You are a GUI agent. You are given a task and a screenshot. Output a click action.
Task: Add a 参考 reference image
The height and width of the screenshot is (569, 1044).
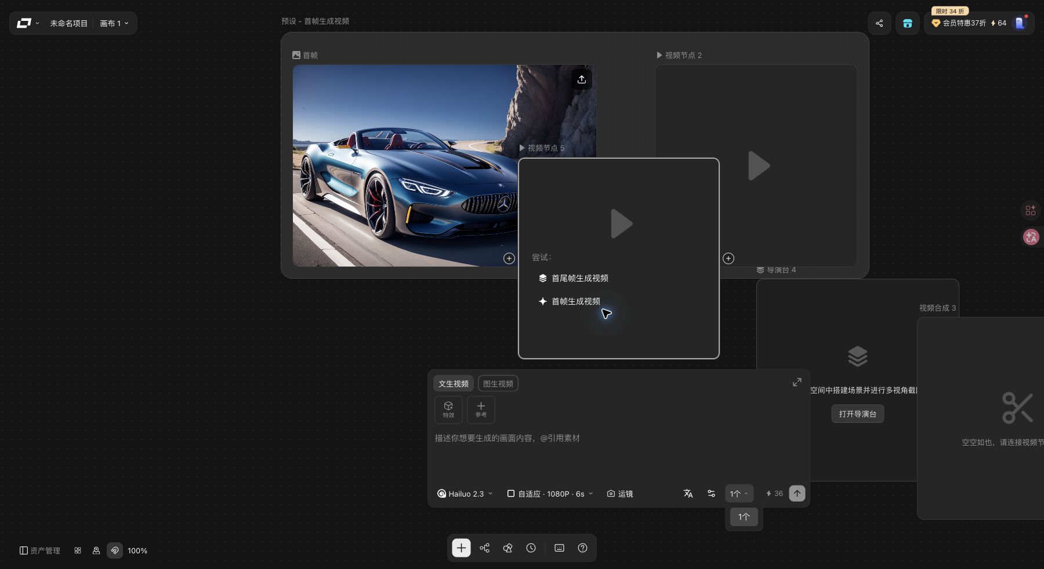481,410
